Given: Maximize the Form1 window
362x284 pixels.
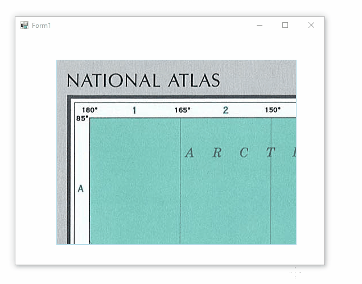Looking at the screenshot, I should point(285,25).
